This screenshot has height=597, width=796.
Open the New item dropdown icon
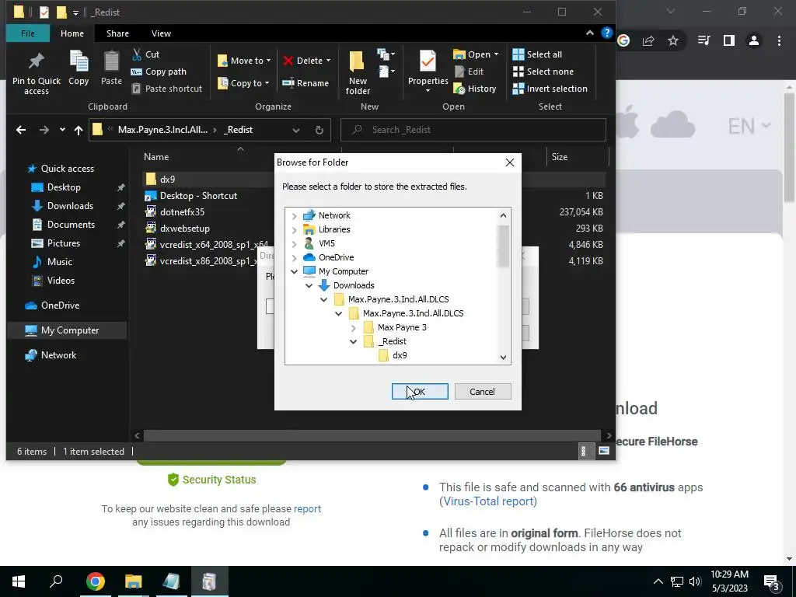[386, 54]
